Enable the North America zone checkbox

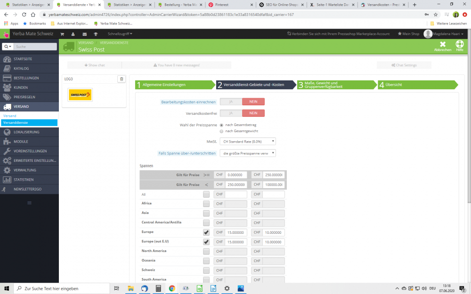(x=206, y=251)
